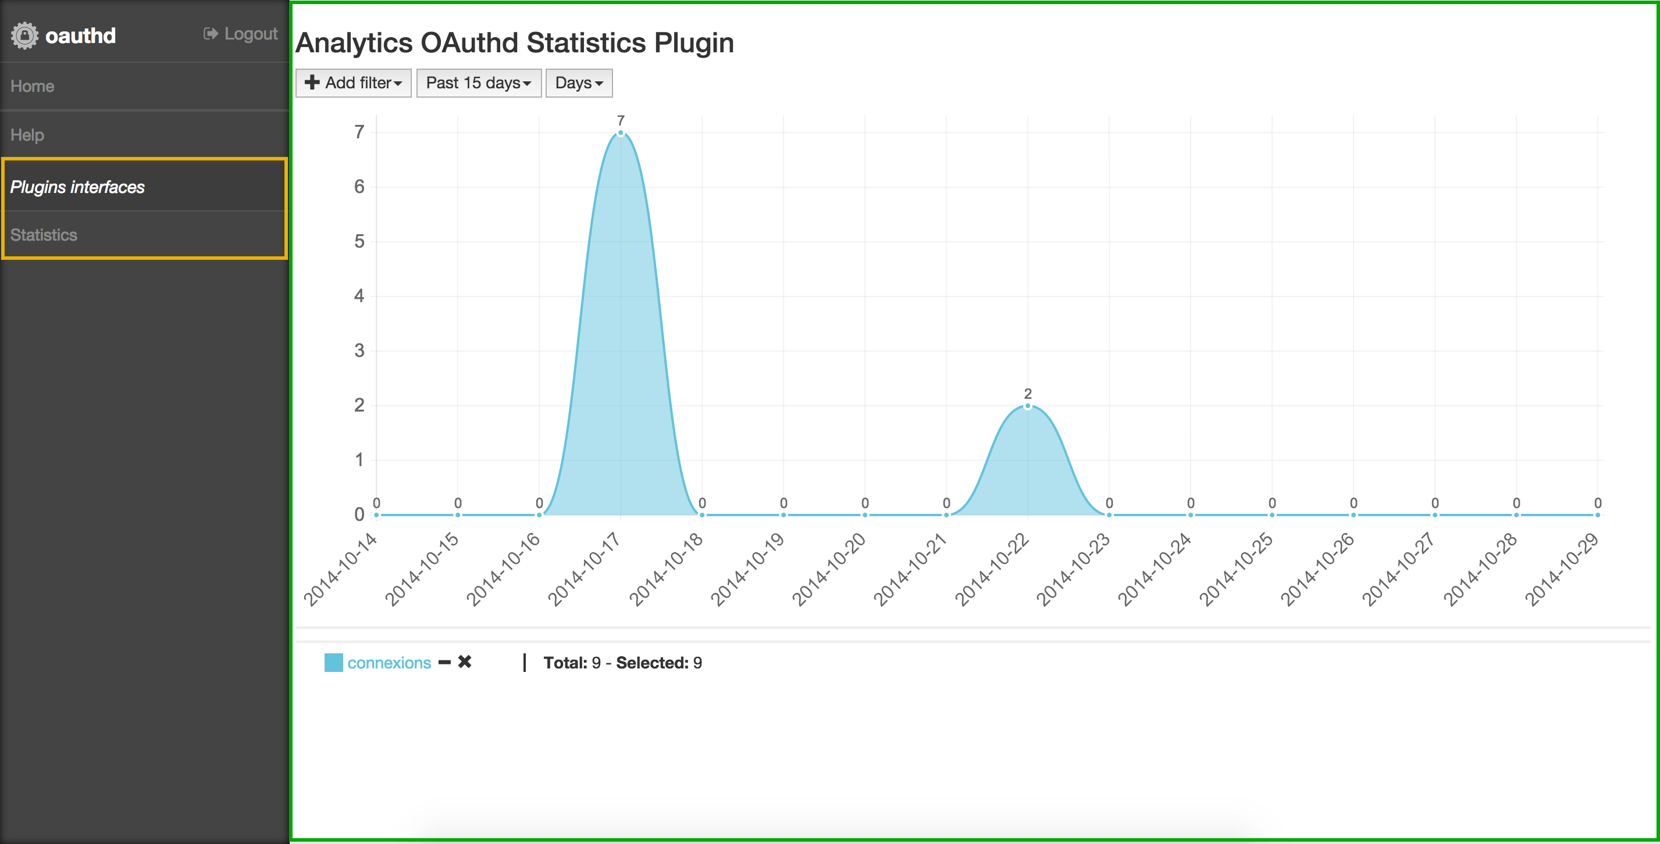
Task: Click the oauthd gear/logo icon
Action: point(24,29)
